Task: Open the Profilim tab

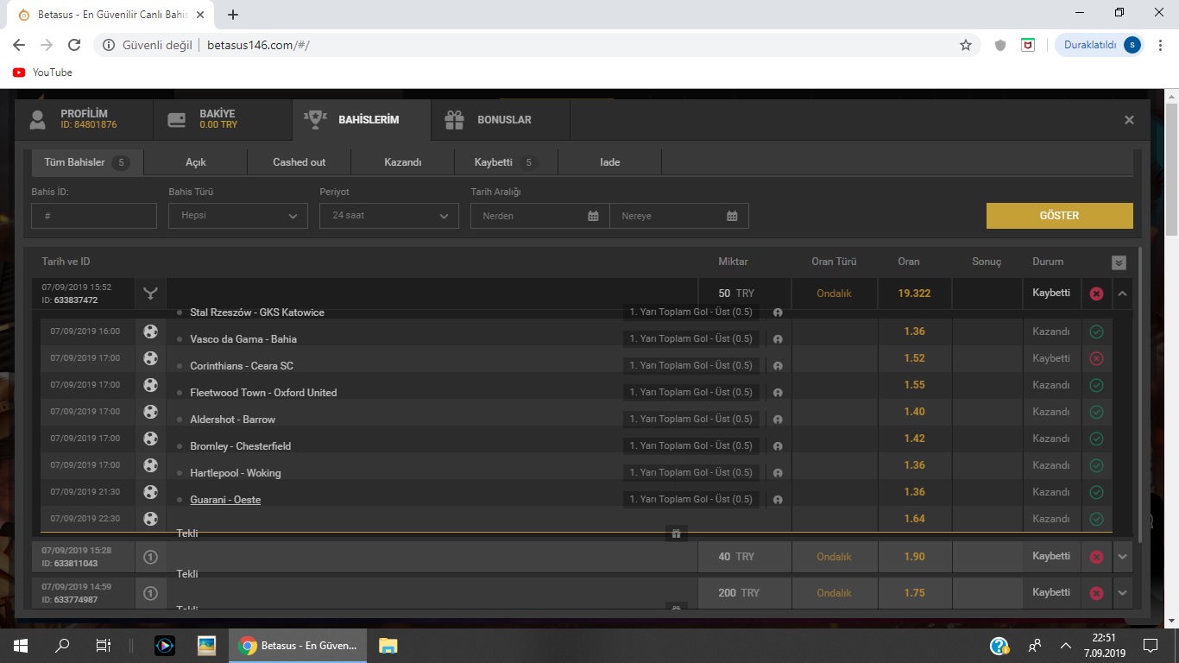Action: [x=84, y=119]
